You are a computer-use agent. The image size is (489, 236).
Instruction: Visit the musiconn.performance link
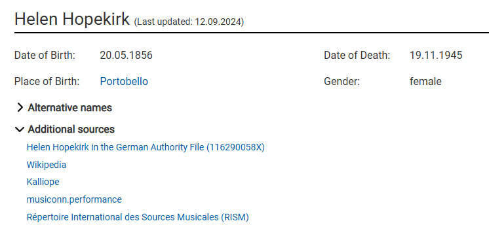[74, 199]
